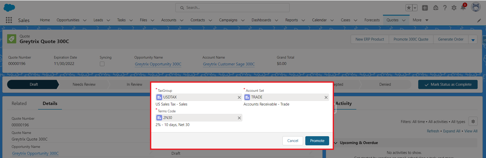
Task: Open the More navigation menu
Action: 421,20
